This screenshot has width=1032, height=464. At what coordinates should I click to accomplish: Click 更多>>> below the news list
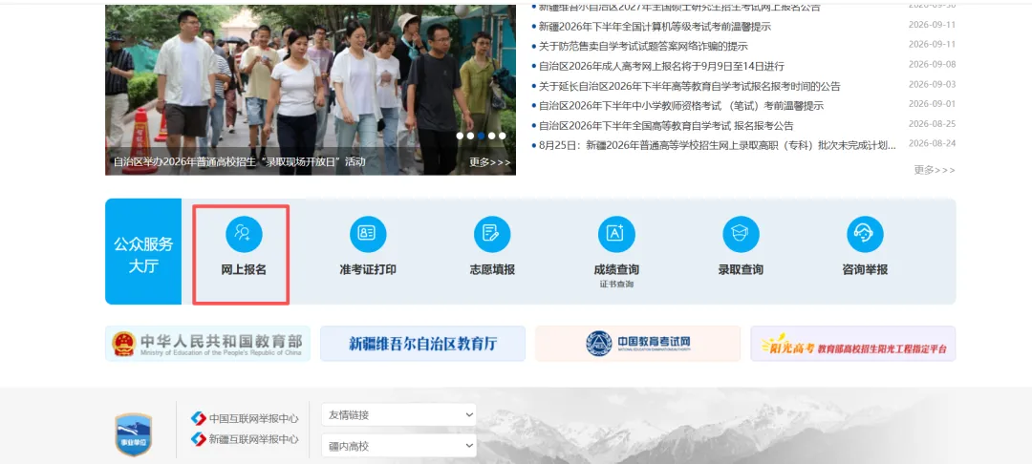(934, 170)
